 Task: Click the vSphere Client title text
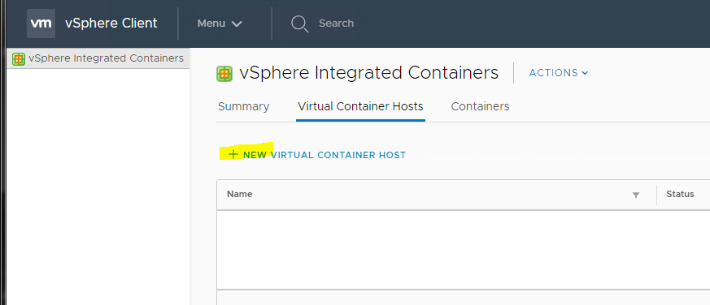[x=111, y=23]
